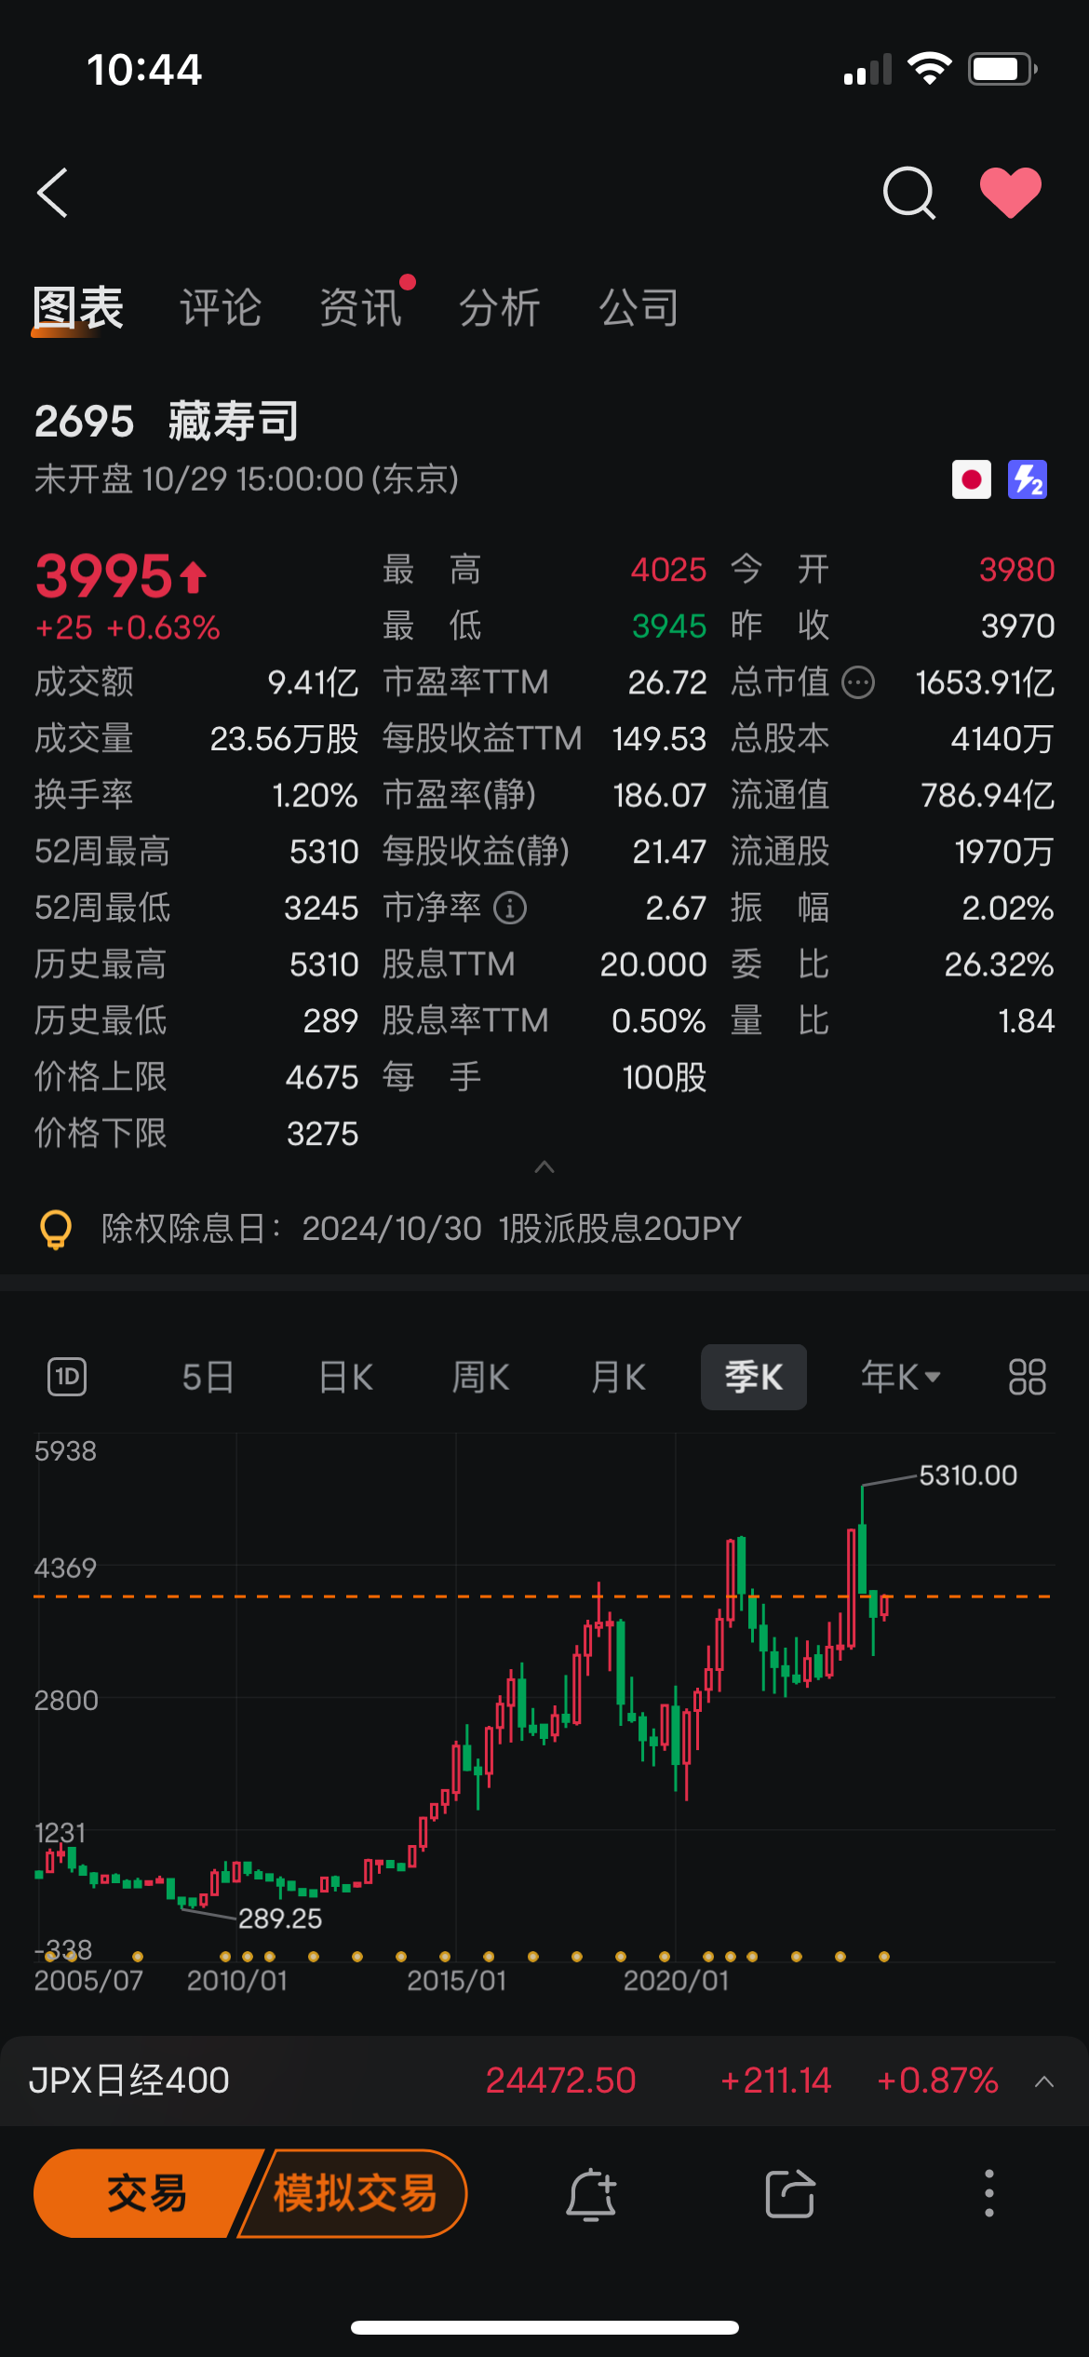
Task: Switch to the 分析 tab
Action: pos(500,308)
